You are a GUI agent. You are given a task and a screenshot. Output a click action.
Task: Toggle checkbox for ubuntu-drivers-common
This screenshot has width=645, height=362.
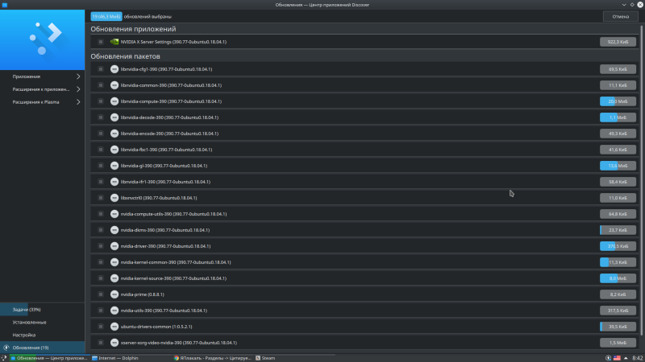click(x=100, y=327)
